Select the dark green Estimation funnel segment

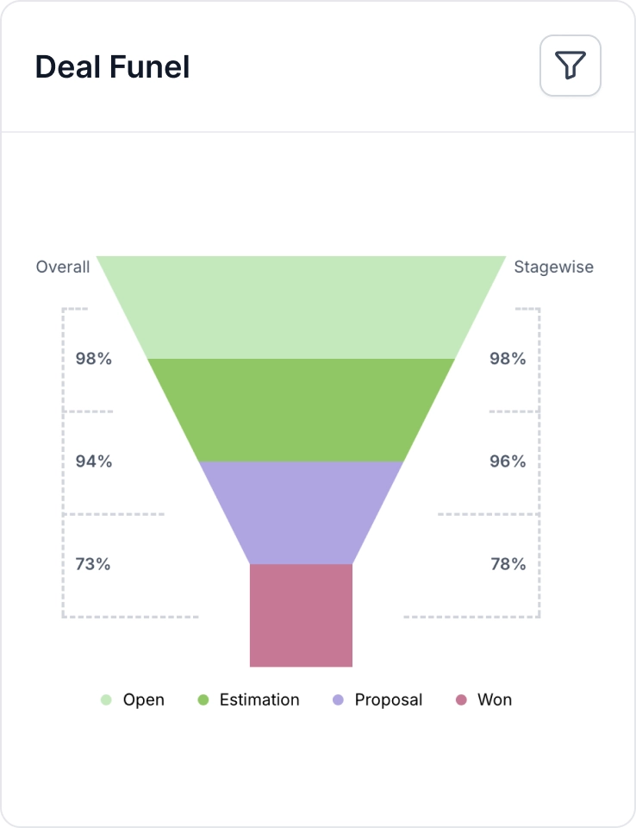click(301, 410)
